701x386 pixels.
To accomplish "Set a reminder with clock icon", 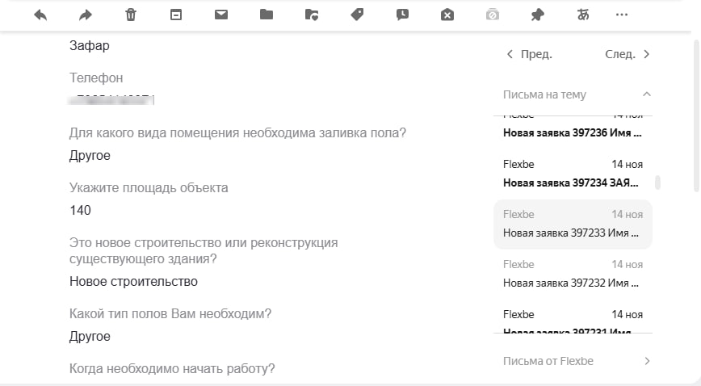I will pyautogui.click(x=402, y=15).
